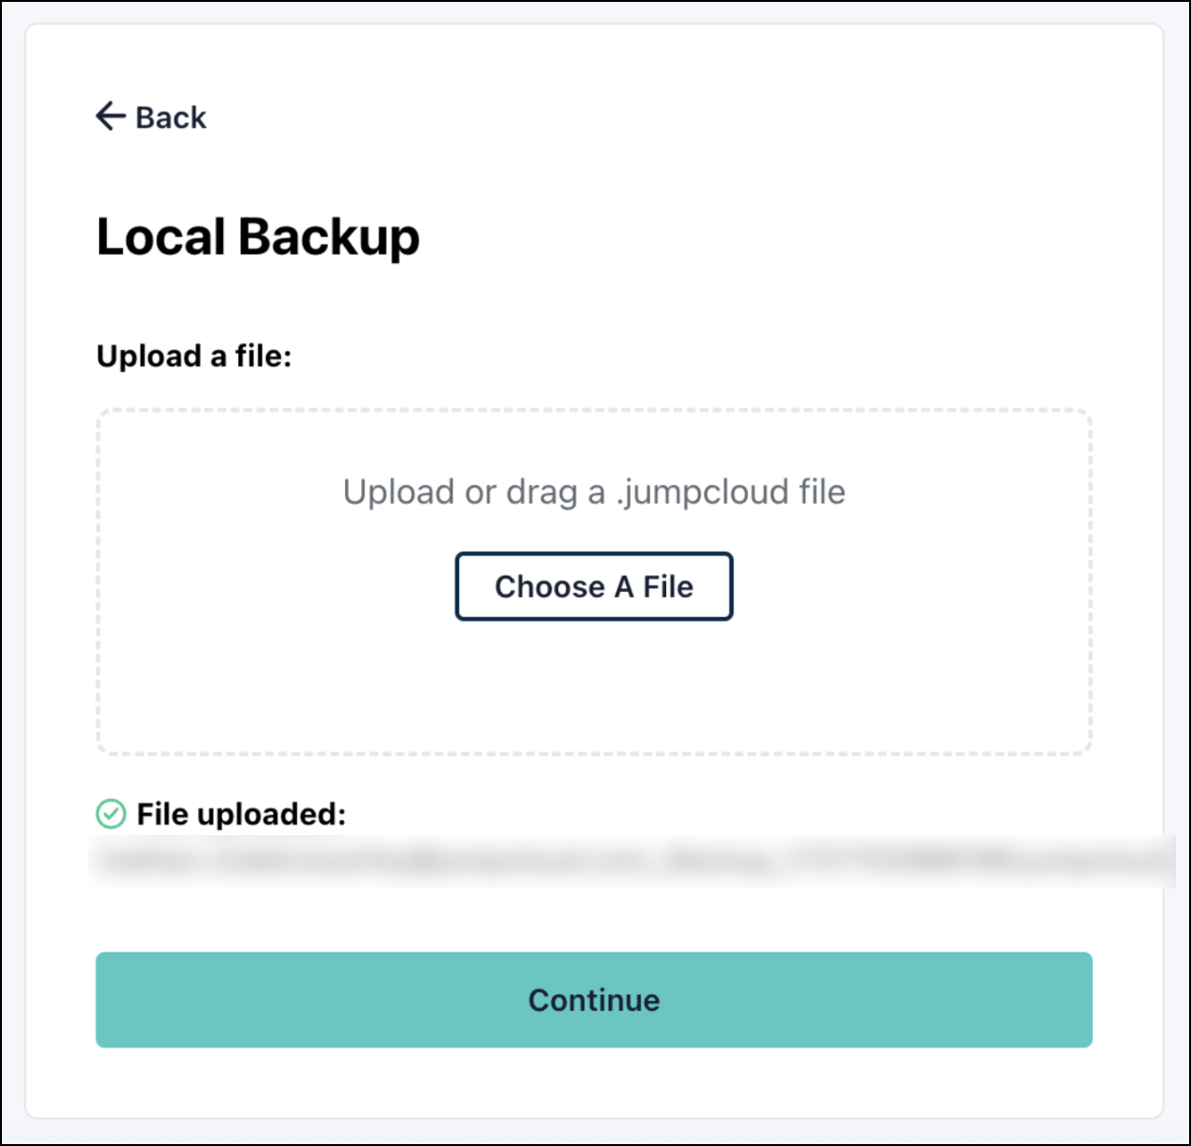Click the circular success icon above the filename
Screen dimensions: 1191x1146
pyautogui.click(x=111, y=813)
